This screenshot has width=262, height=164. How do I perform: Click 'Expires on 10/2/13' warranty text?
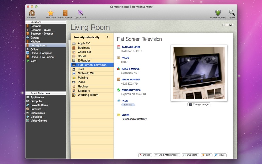pos(134,94)
